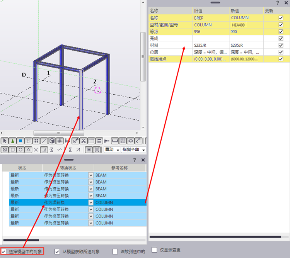Toggle the filled square center snap switch
Image resolution: width=290 pixels, height=258 pixels.
89,149
